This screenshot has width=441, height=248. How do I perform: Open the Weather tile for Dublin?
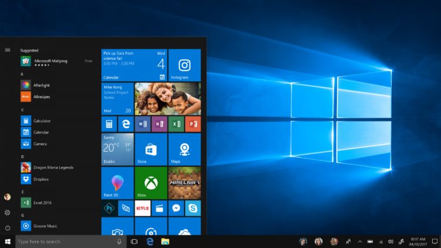[x=117, y=149]
